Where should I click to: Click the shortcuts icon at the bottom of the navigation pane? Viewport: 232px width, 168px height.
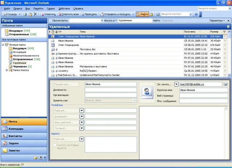click(x=40, y=158)
